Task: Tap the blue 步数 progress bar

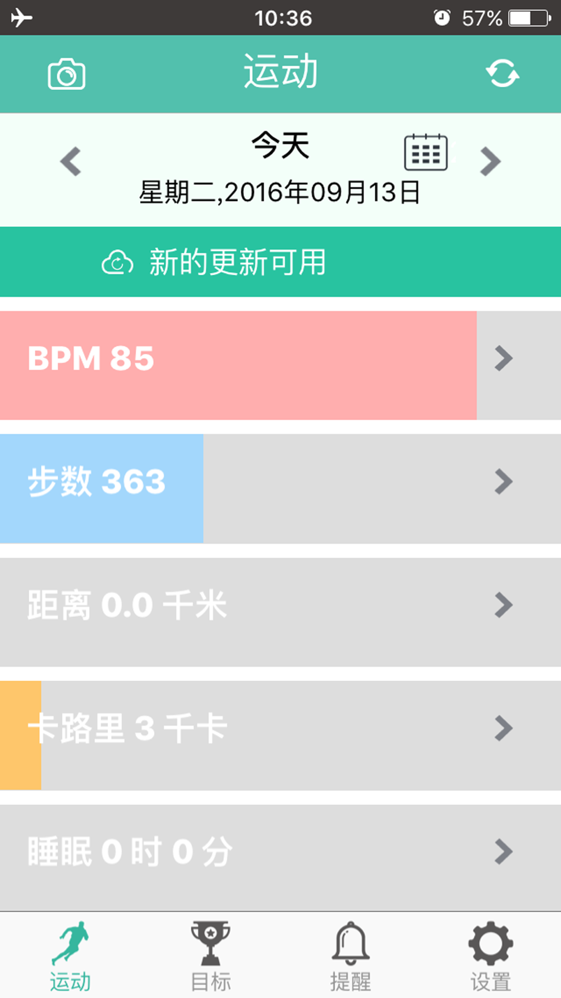Action: 102,488
